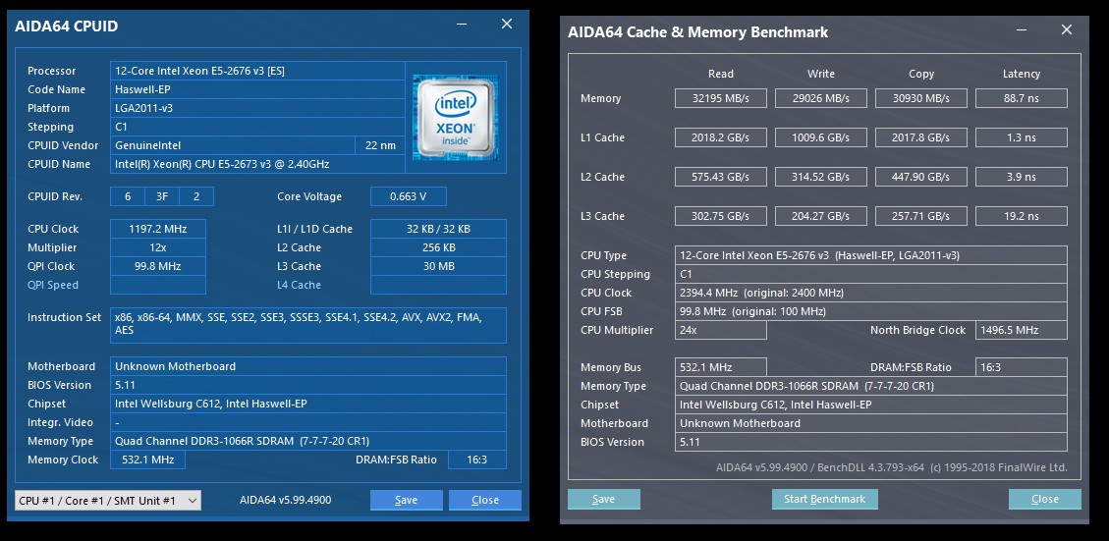Close the AIDA64 CPUID panel via Close button
This screenshot has width=1109, height=541.
coord(485,500)
